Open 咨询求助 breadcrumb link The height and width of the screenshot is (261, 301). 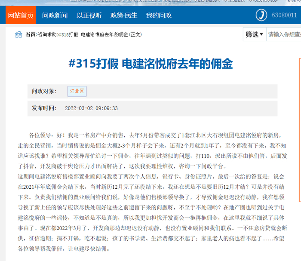click(47, 34)
